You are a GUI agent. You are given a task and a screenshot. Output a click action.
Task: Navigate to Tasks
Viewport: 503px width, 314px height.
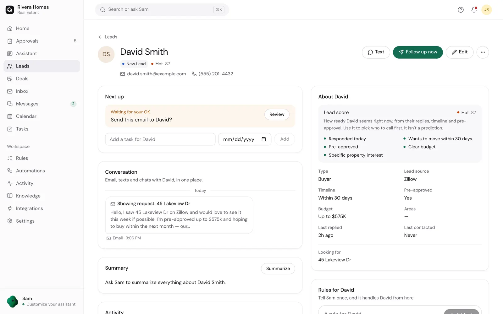point(42,129)
